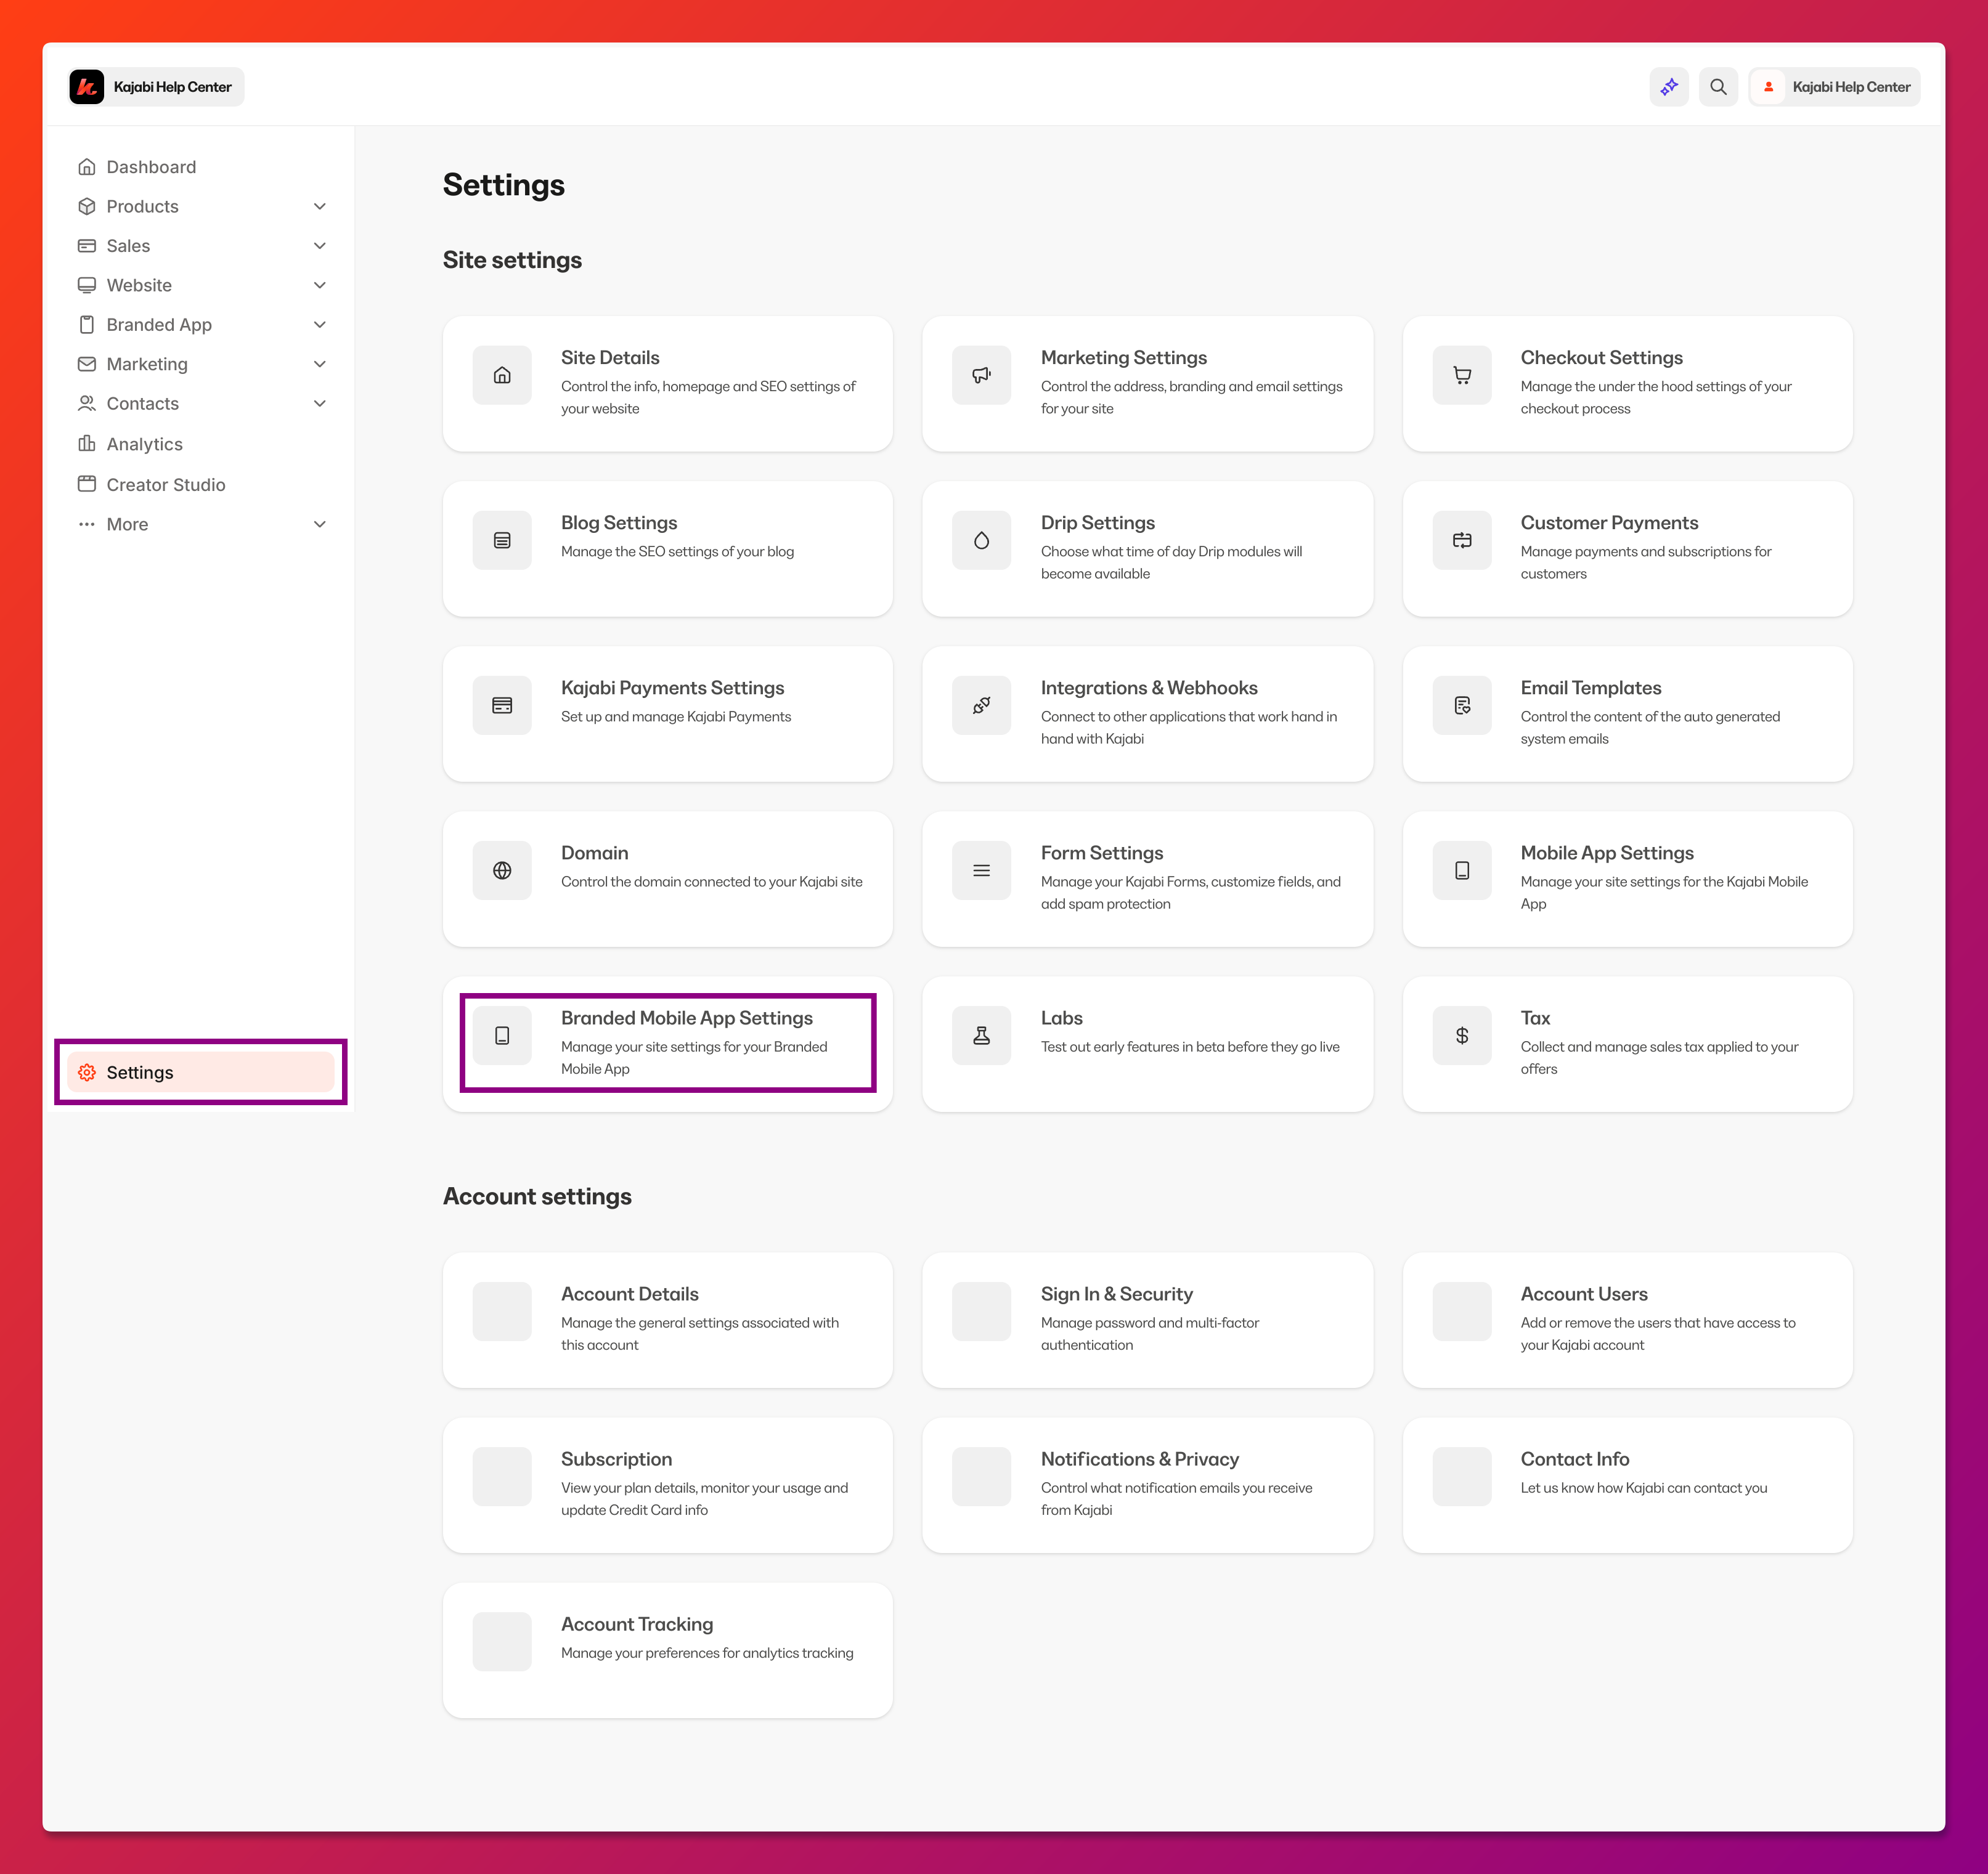Viewport: 1988px width, 1874px height.
Task: Click the Sales card icon in sidebar
Action: (x=87, y=246)
